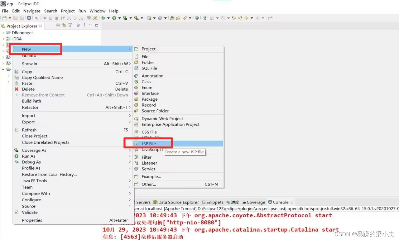The width and height of the screenshot is (399, 240).
Task: Select JSP File in New submenu
Action: click(x=178, y=144)
